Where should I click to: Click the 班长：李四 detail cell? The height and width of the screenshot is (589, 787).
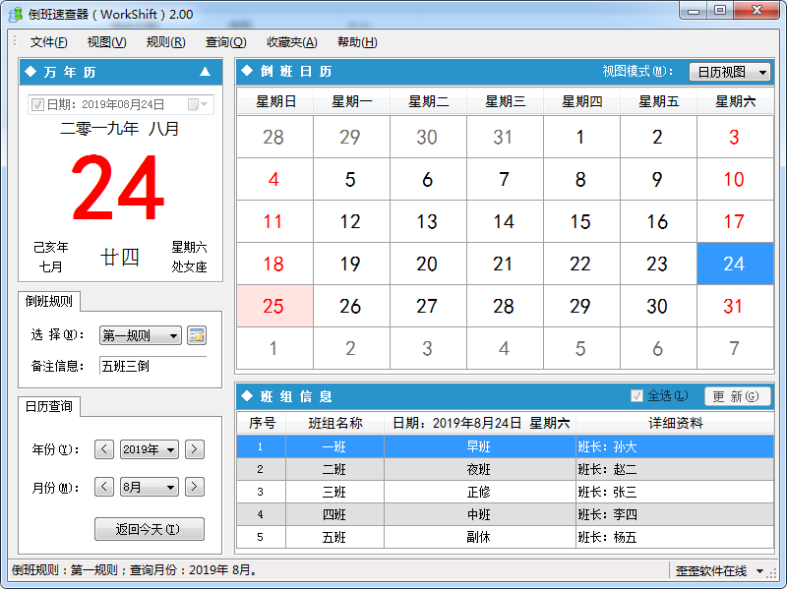point(675,514)
